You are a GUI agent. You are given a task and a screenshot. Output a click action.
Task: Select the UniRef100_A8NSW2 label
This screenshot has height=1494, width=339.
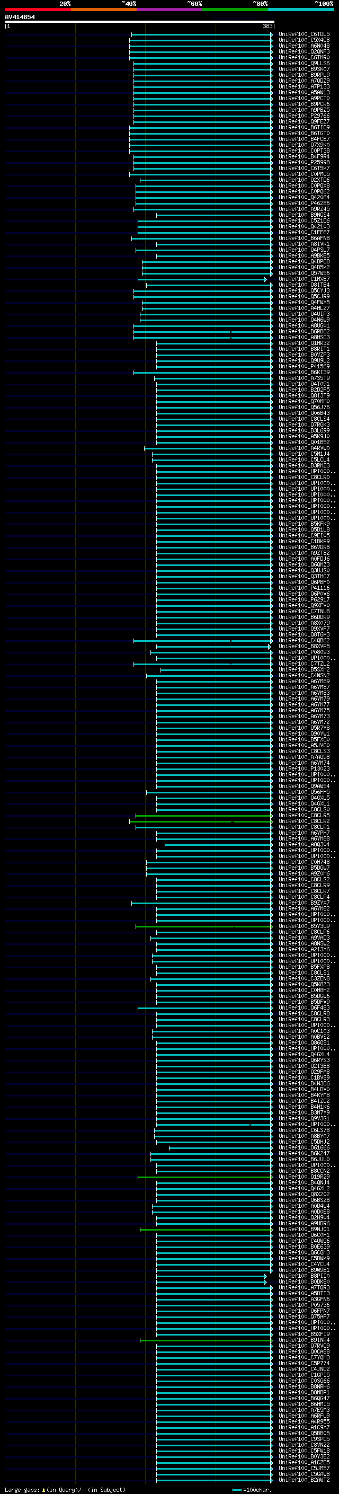(x=304, y=943)
